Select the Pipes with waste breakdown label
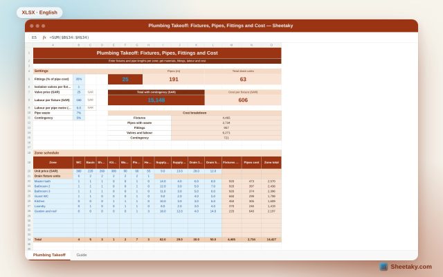 click(140, 123)
